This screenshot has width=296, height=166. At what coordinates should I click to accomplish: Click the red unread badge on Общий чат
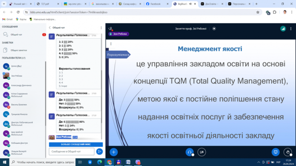point(44,35)
